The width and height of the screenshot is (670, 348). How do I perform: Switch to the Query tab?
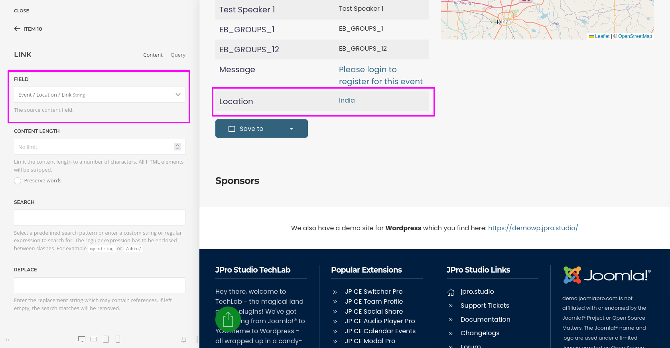178,55
